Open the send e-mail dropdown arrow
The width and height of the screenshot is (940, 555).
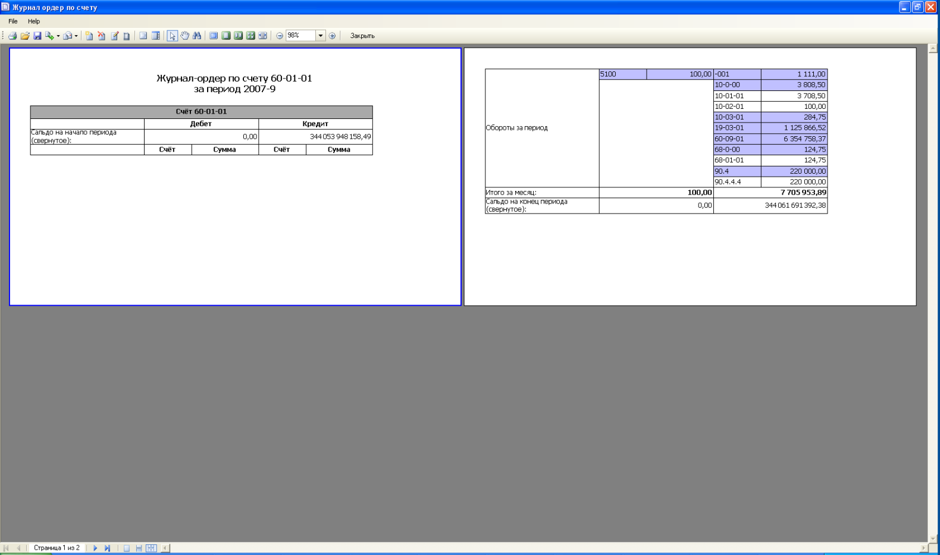(x=76, y=36)
